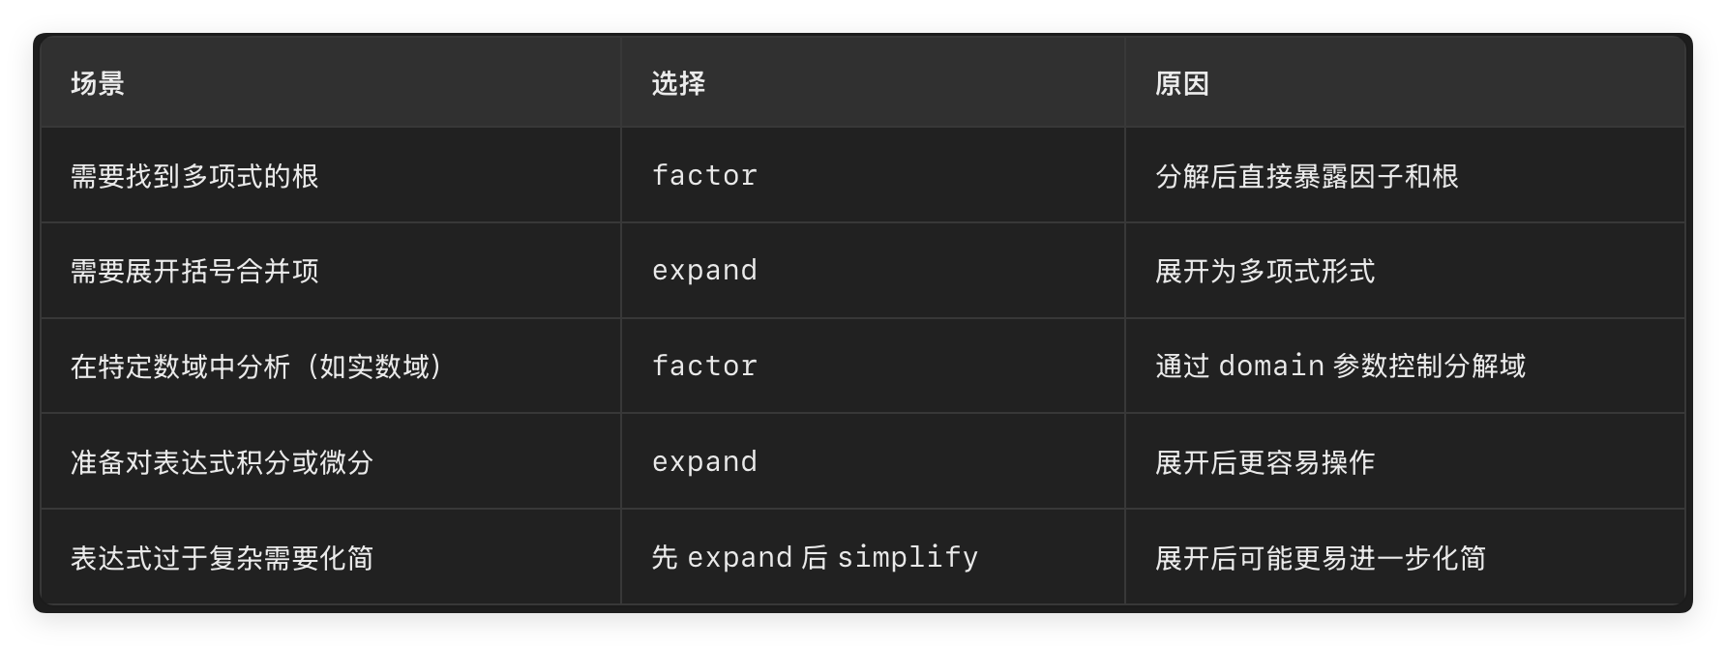Click the 原因 column header
This screenshot has height=646, width=1726.
[1182, 84]
